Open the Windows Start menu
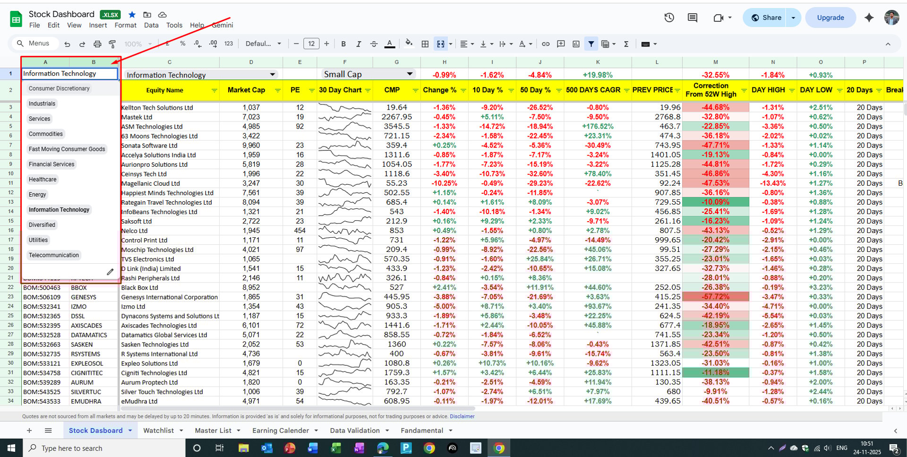The image size is (907, 457). click(x=11, y=448)
